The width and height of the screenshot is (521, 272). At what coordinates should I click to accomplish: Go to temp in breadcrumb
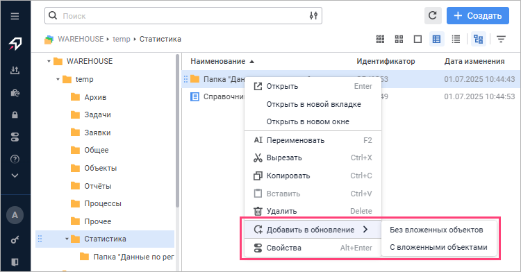[122, 39]
